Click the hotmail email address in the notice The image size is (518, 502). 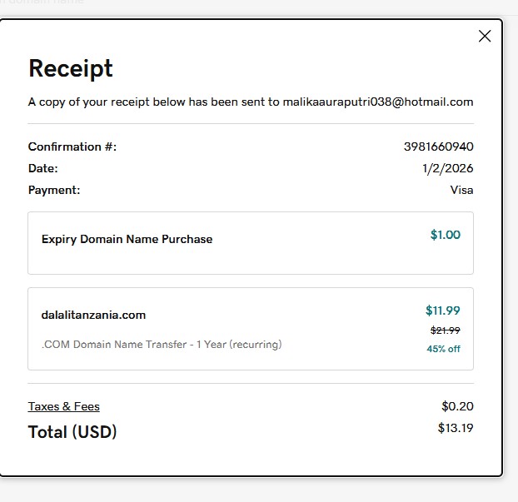coord(378,102)
